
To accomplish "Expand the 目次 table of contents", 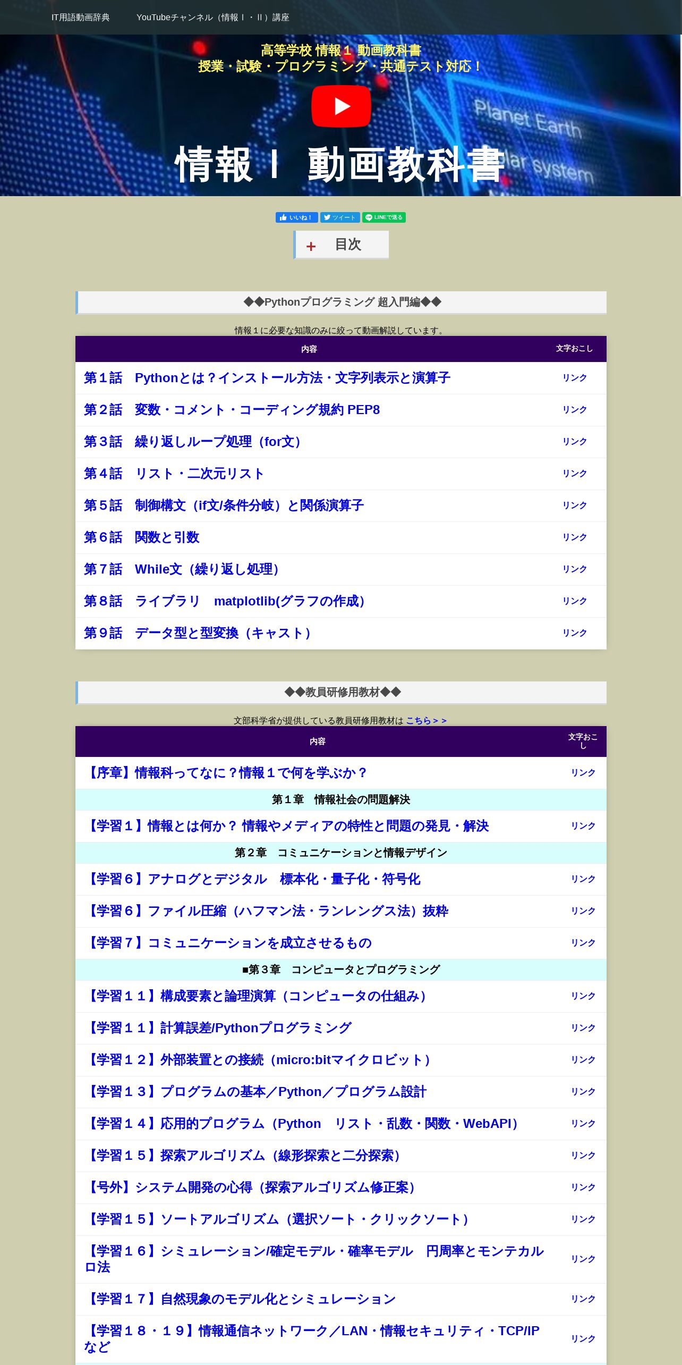I will click(x=342, y=245).
